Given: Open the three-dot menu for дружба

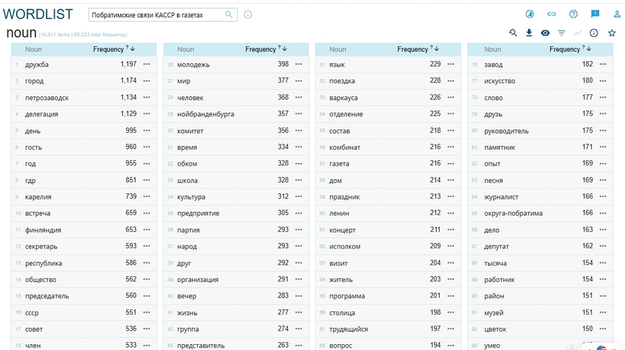Looking at the screenshot, I should tap(146, 64).
